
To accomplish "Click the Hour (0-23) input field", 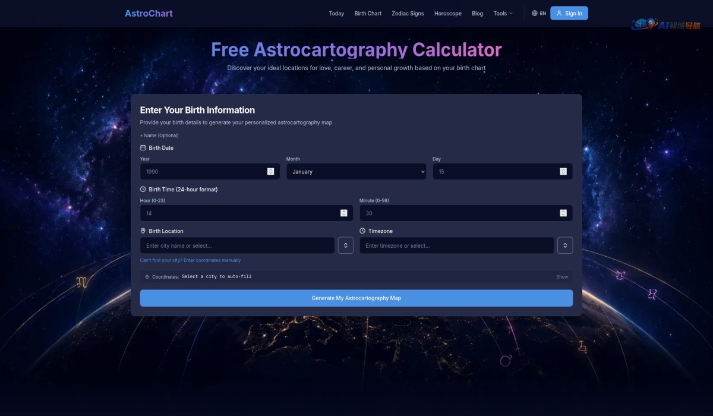I will tap(247, 213).
